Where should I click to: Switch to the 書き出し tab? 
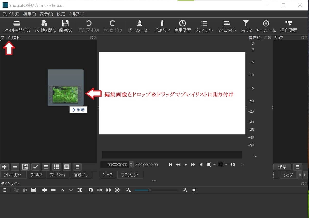(x=81, y=175)
